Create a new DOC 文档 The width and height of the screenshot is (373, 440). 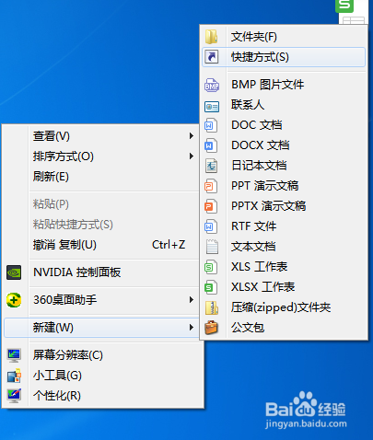coord(284,125)
